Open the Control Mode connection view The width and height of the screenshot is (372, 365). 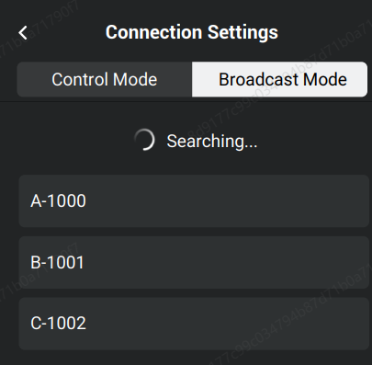pos(105,79)
